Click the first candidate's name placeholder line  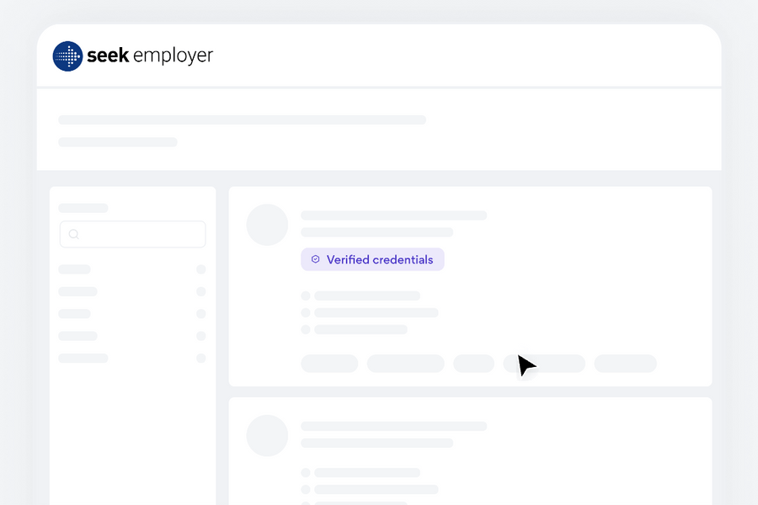click(393, 215)
